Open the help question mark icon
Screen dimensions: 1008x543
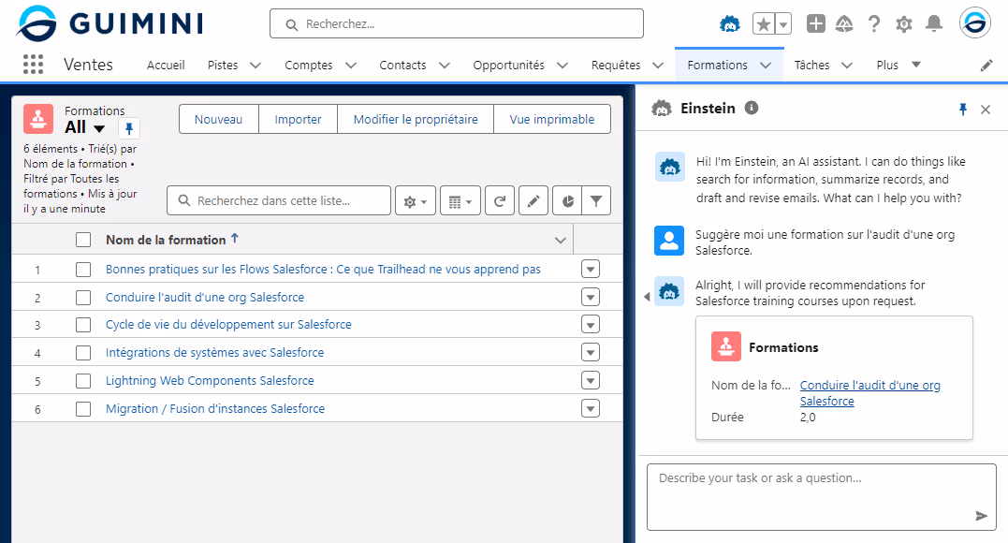[873, 23]
